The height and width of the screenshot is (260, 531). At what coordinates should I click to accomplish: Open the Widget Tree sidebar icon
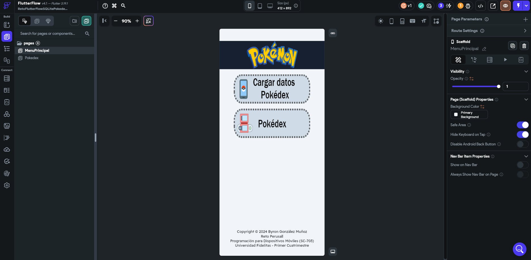(7, 49)
